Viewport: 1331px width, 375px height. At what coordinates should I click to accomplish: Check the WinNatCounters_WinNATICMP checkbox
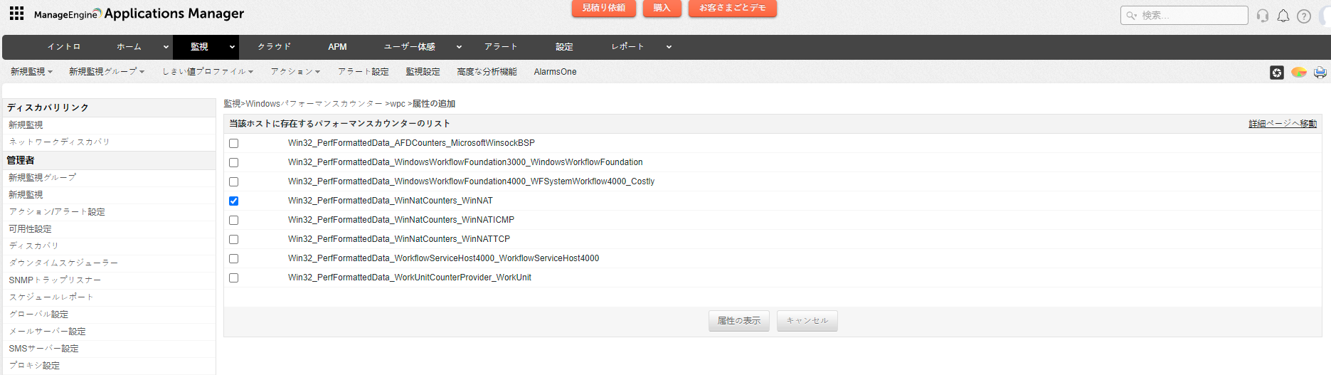(x=233, y=220)
